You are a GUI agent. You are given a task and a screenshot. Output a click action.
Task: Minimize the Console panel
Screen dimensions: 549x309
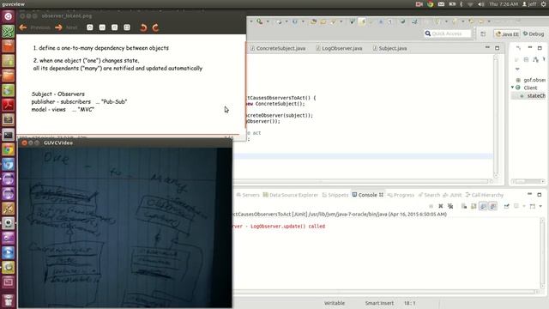[x=530, y=194]
